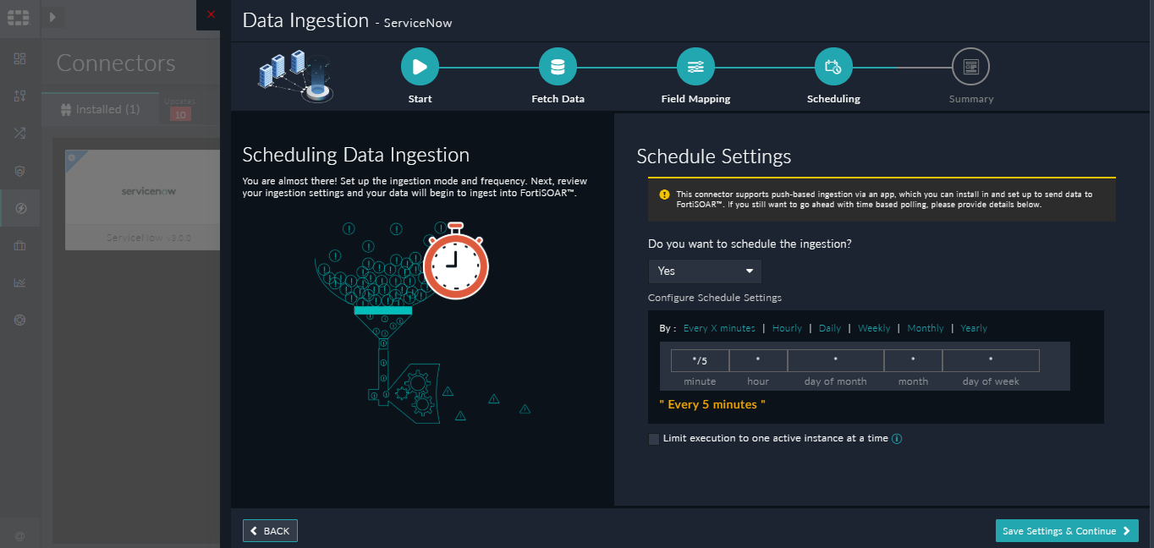This screenshot has width=1154, height=548.
Task: Click the shield icon in left sidebar
Action: pos(20,171)
